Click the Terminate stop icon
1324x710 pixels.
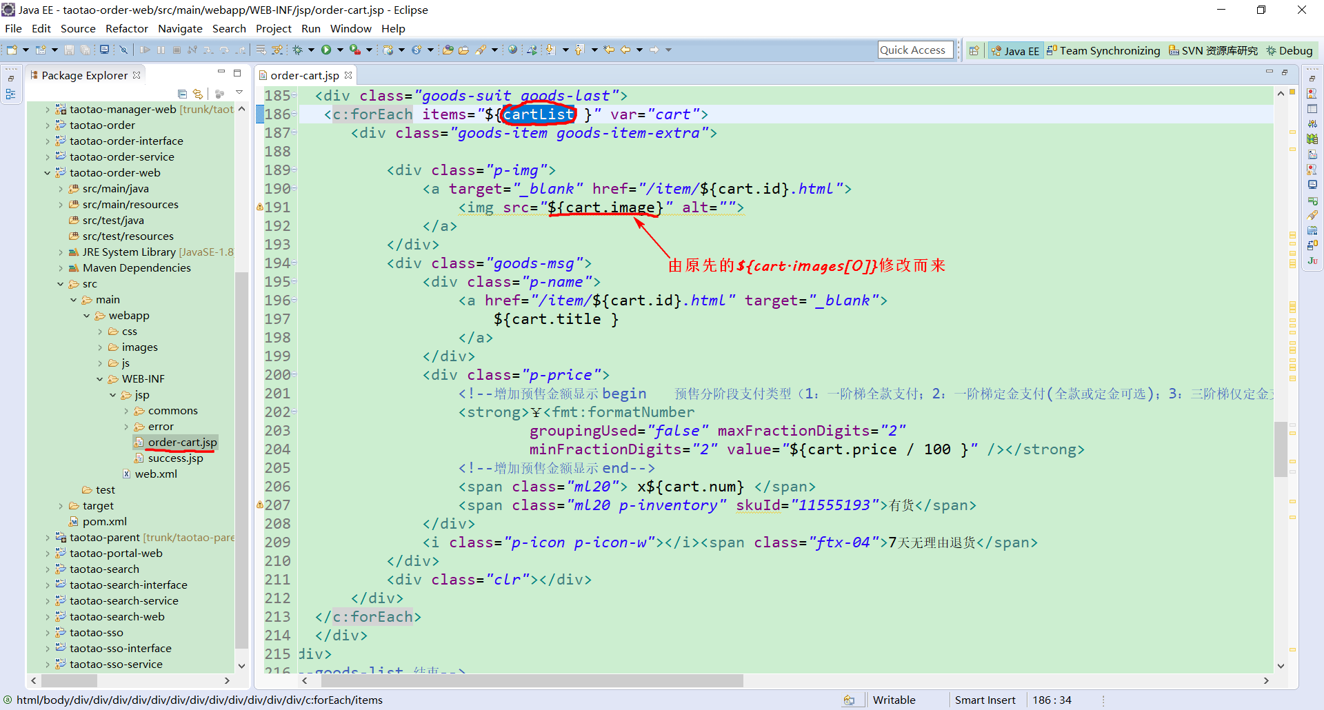click(x=177, y=50)
